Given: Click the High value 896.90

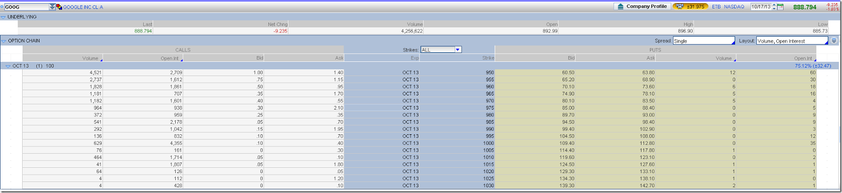Looking at the screenshot, I should pyautogui.click(x=686, y=31).
